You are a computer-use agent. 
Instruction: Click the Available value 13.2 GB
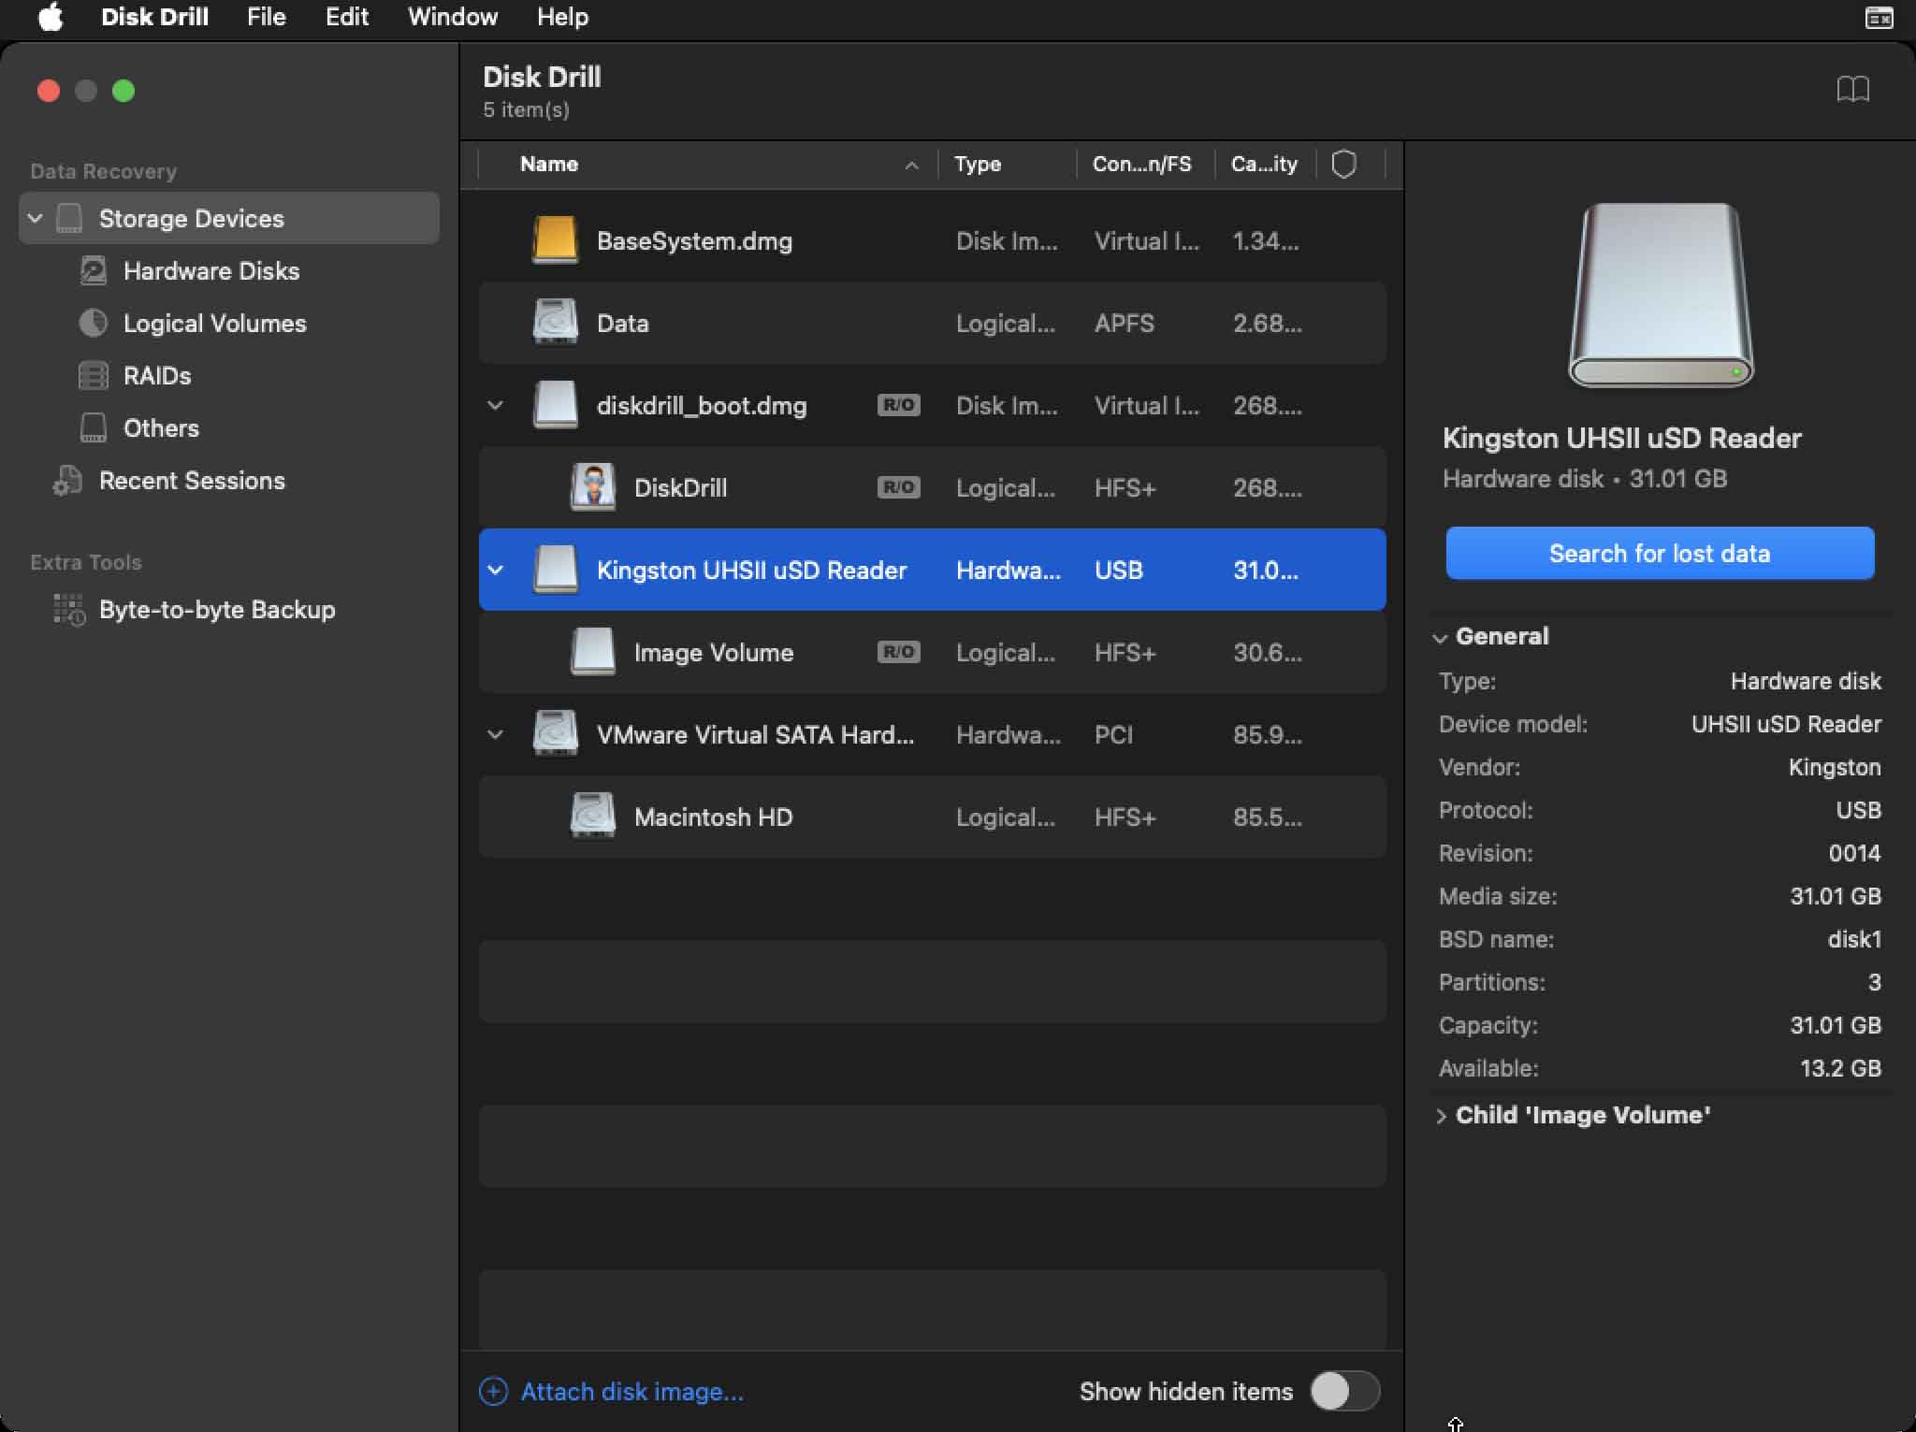[x=1839, y=1068]
